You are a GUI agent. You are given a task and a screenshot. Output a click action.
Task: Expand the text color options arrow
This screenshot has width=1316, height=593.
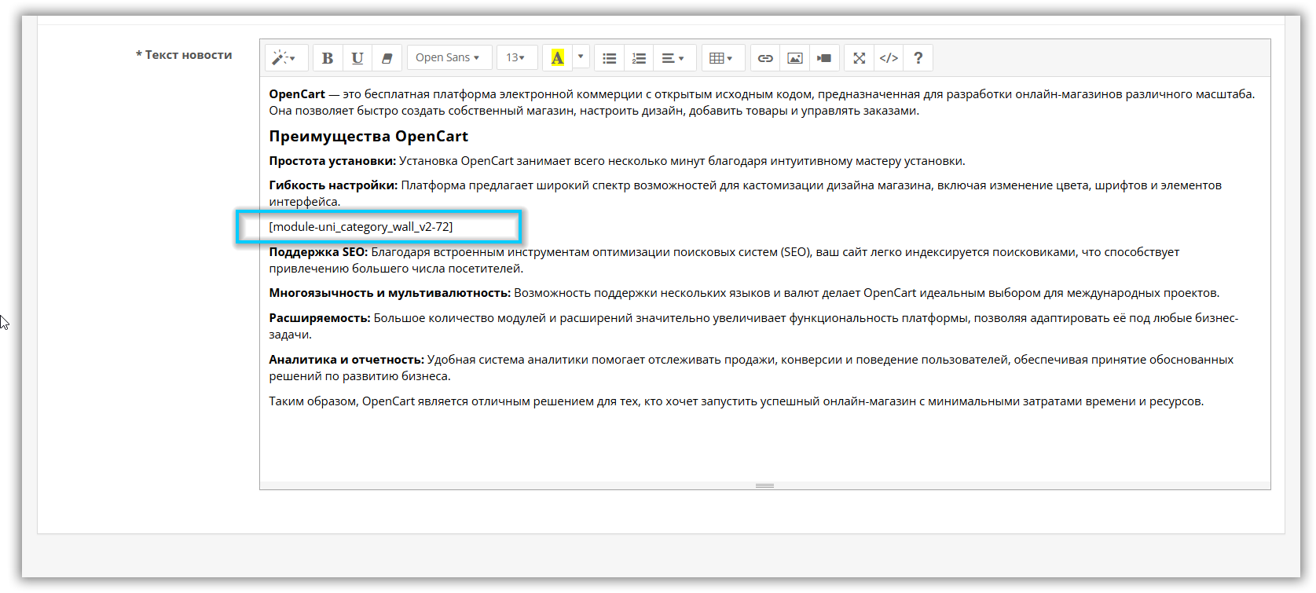pos(581,58)
